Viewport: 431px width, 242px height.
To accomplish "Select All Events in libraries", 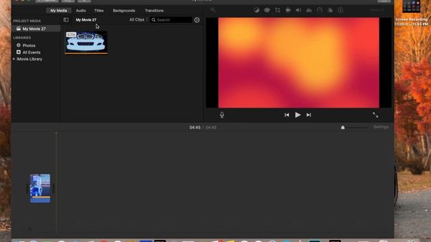I will pos(32,52).
